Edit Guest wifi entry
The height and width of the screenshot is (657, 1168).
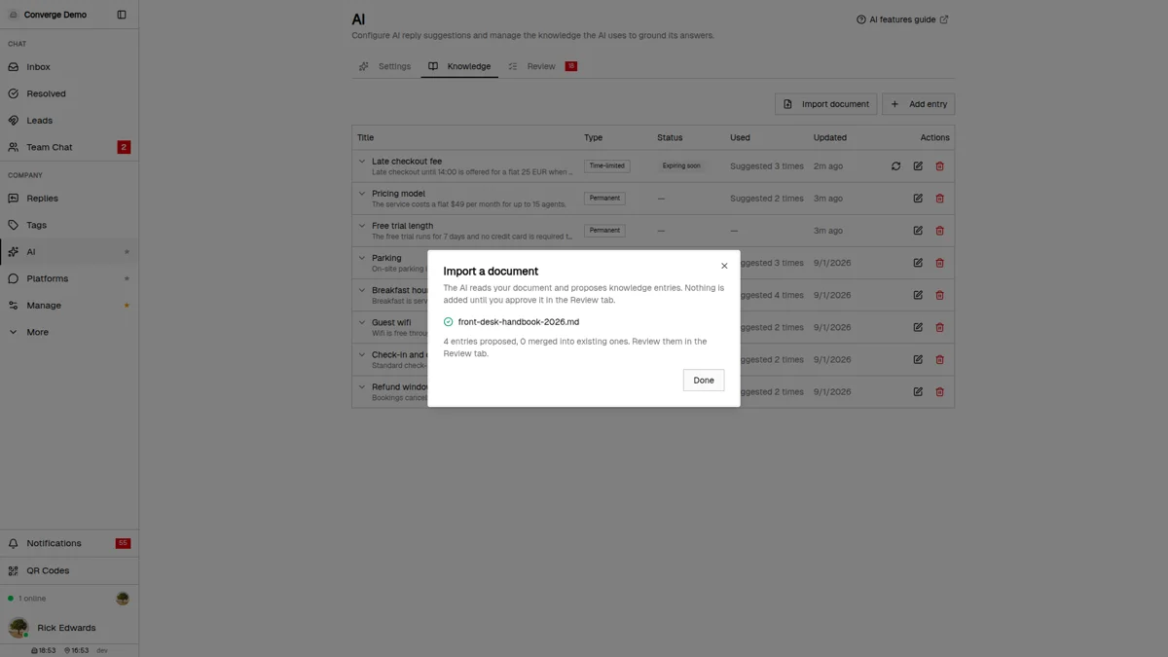click(x=918, y=327)
